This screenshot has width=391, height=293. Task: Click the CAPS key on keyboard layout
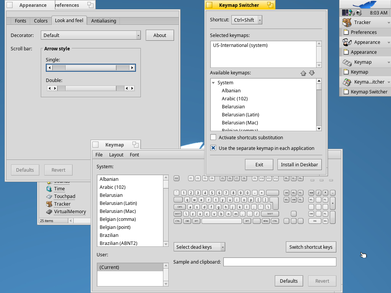pos(180,207)
